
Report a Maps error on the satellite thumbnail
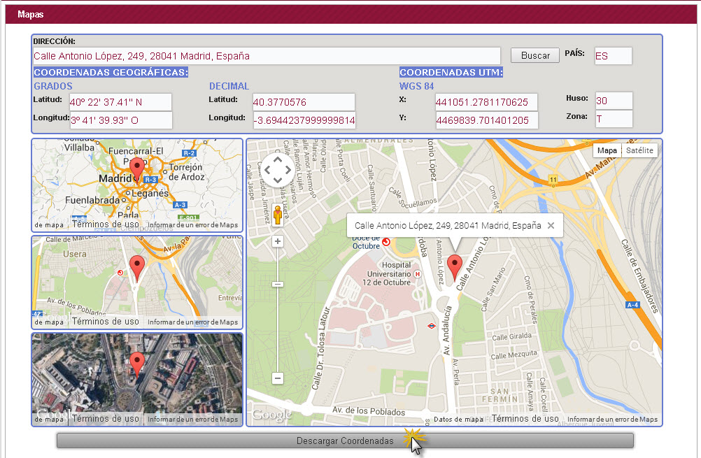click(x=192, y=419)
